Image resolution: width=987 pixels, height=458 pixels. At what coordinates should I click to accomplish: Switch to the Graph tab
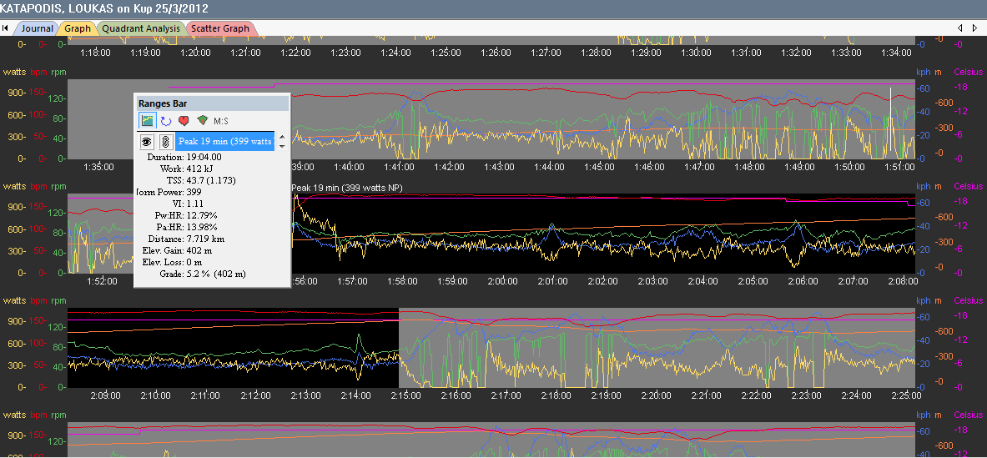point(78,28)
